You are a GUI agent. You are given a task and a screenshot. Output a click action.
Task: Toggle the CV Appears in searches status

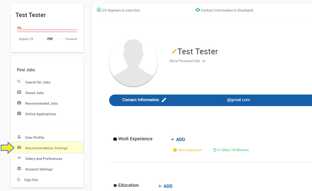(99, 10)
